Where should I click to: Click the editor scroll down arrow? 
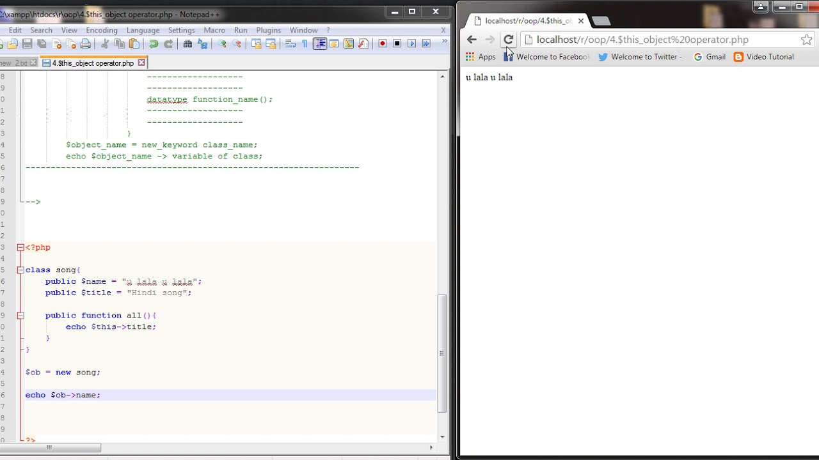[441, 436]
